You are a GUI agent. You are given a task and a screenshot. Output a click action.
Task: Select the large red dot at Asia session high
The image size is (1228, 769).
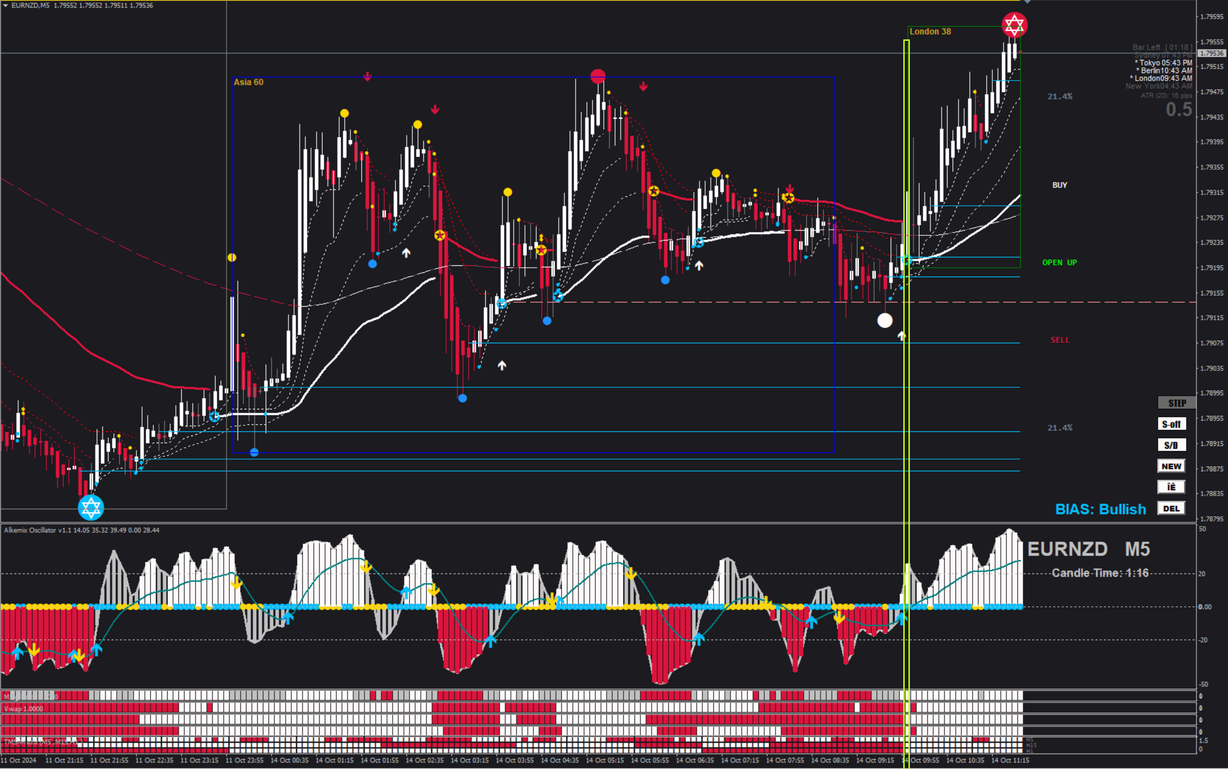[x=598, y=76]
